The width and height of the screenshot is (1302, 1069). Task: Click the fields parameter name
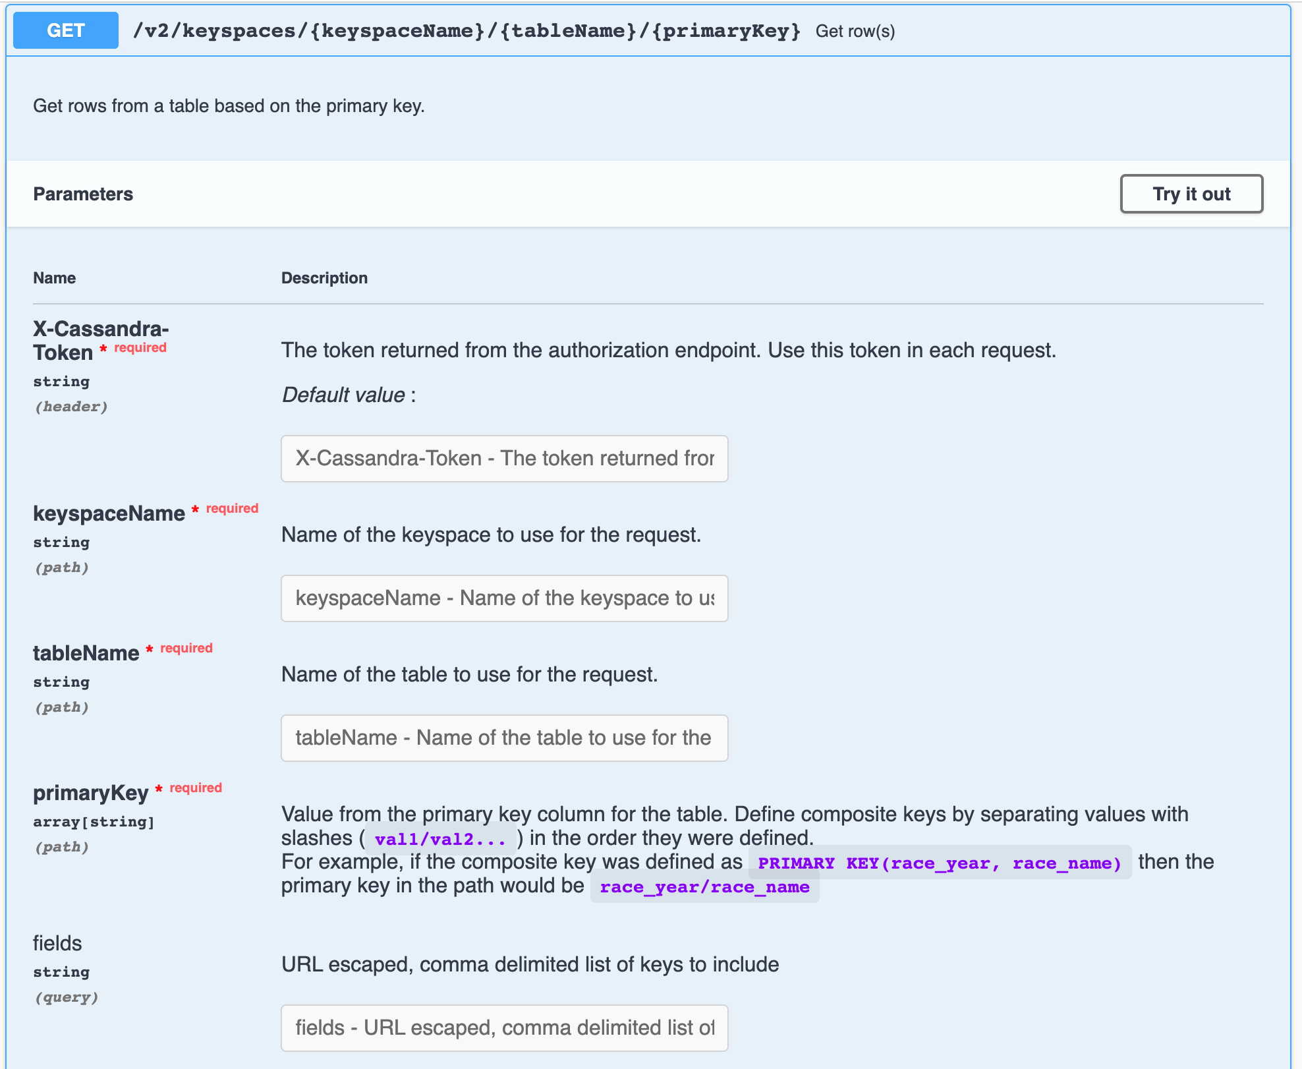coord(57,943)
